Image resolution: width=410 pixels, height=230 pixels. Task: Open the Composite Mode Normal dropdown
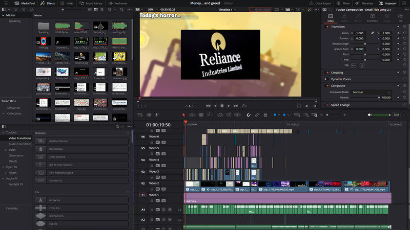[371, 92]
